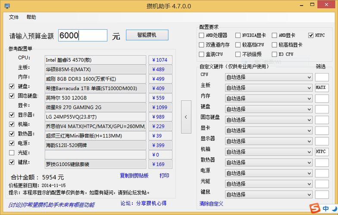Check the 光驱 optical drive checkbox
Screen dimensions: 338x215
coord(12,153)
